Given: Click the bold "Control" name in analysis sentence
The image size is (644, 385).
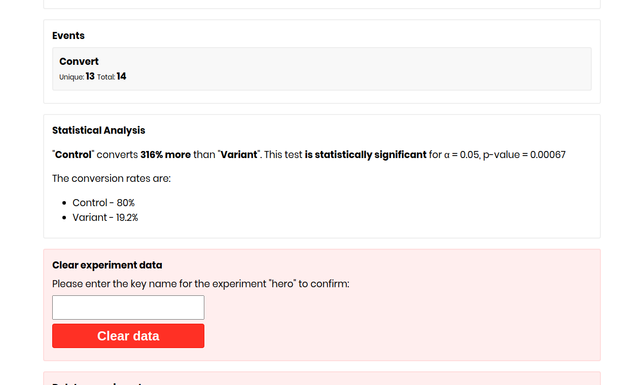Looking at the screenshot, I should click(x=74, y=155).
